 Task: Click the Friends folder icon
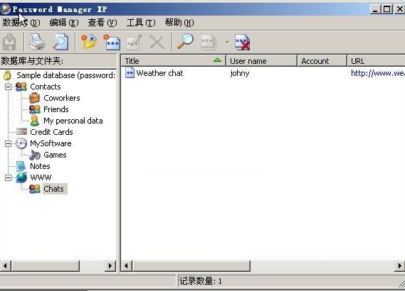(35, 109)
